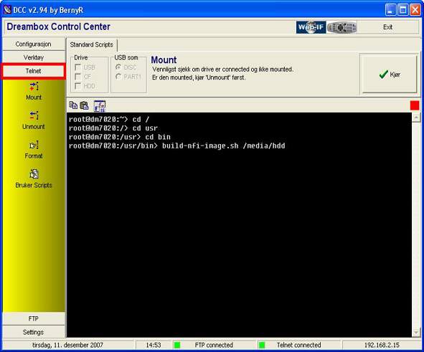Select the Format script icon
The image size is (424, 352).
34,145
